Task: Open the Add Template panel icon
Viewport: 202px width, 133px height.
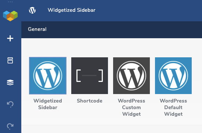Action: [10, 60]
